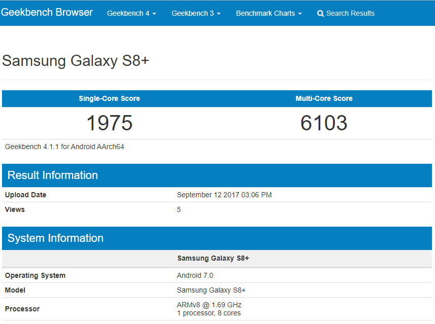
Task: Select the Samsung Galaxy S8+ page title
Action: click(76, 60)
